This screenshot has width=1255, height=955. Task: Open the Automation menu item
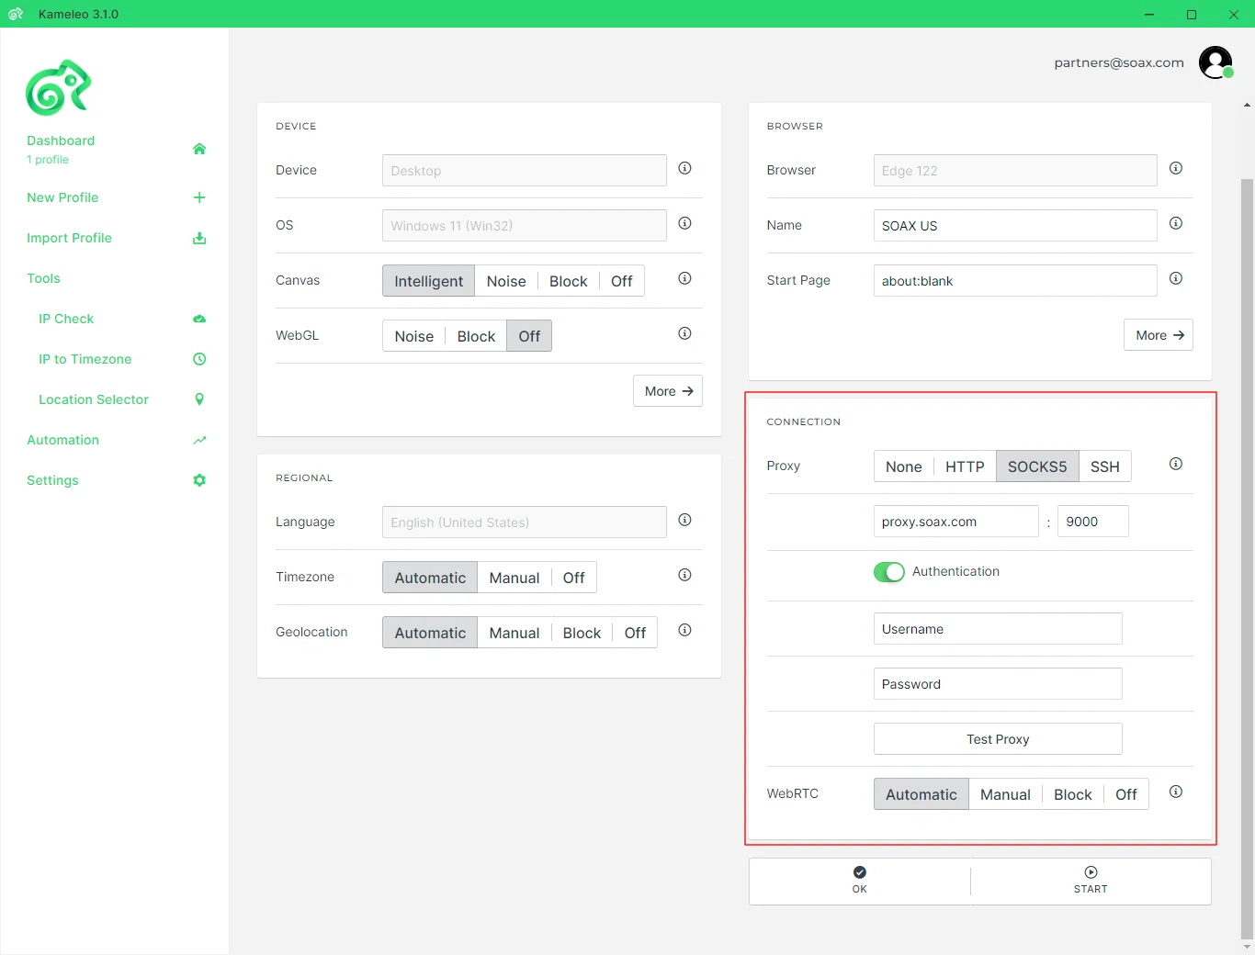[62, 440]
